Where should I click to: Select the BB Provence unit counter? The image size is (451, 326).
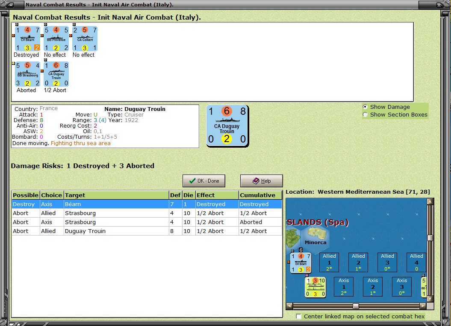56,38
